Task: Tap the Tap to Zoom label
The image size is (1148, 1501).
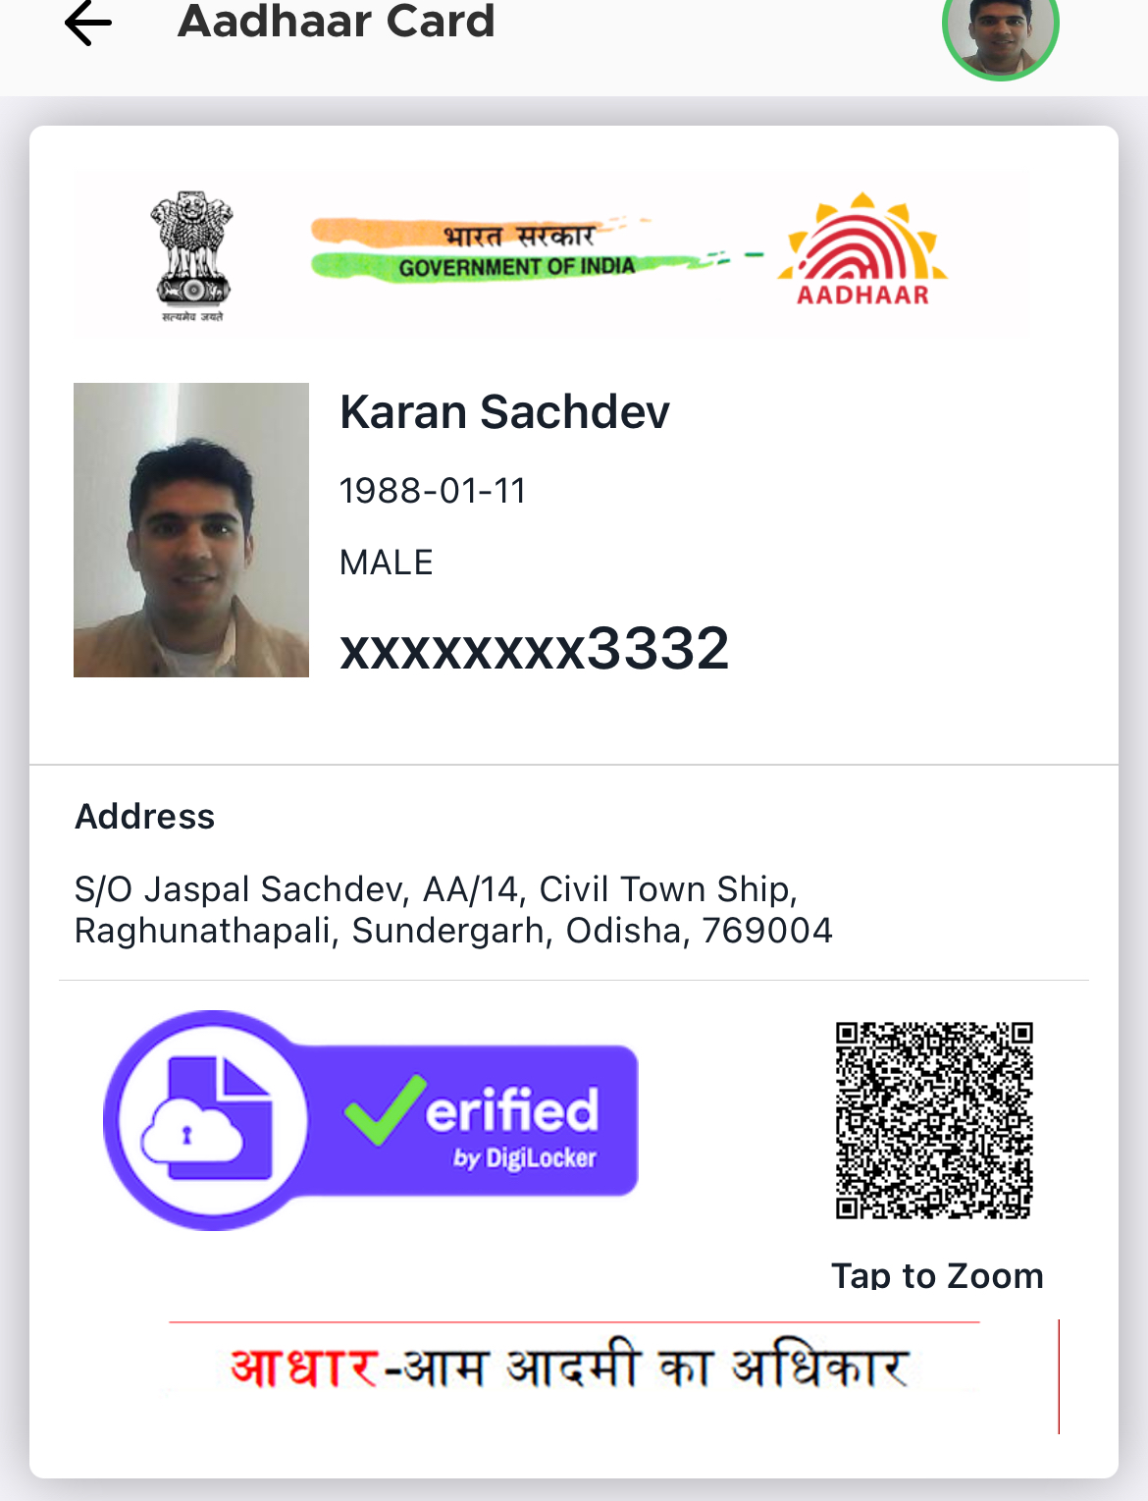Action: [x=937, y=1275]
